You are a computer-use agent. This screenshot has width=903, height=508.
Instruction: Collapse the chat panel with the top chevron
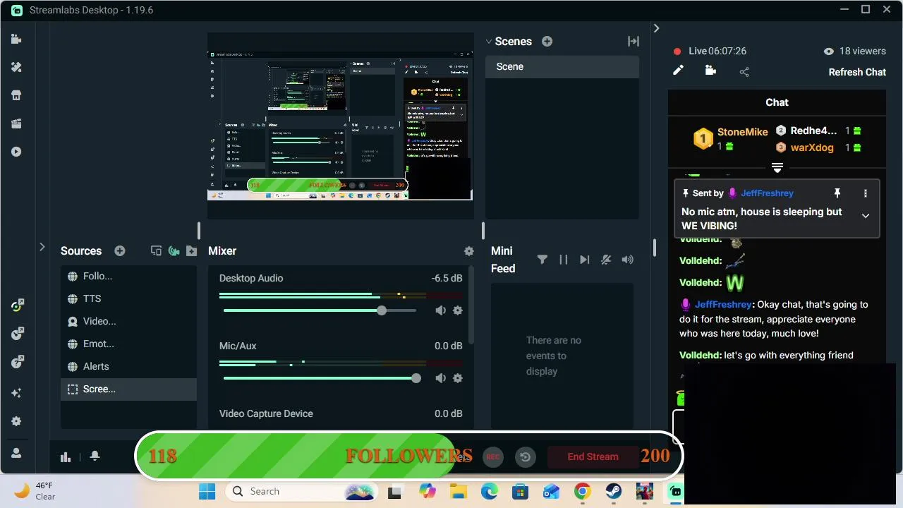(656, 28)
